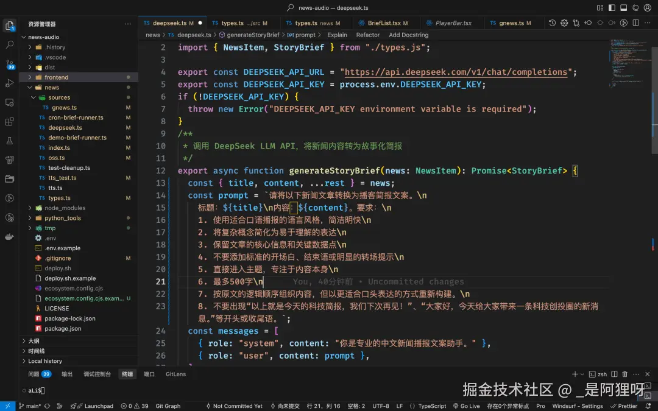Screen dimensions: 658x411
Task: Open previous revision arrow icon in toolbar
Action: coord(588,23)
